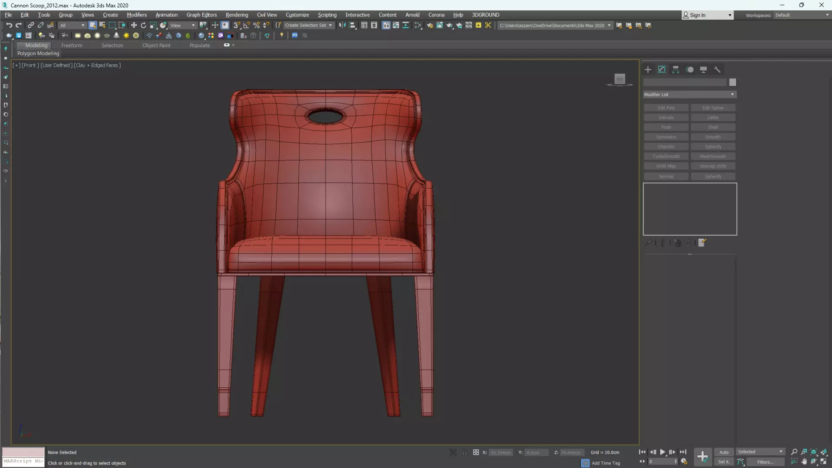Go to start frame button
The height and width of the screenshot is (468, 832).
coord(642,452)
